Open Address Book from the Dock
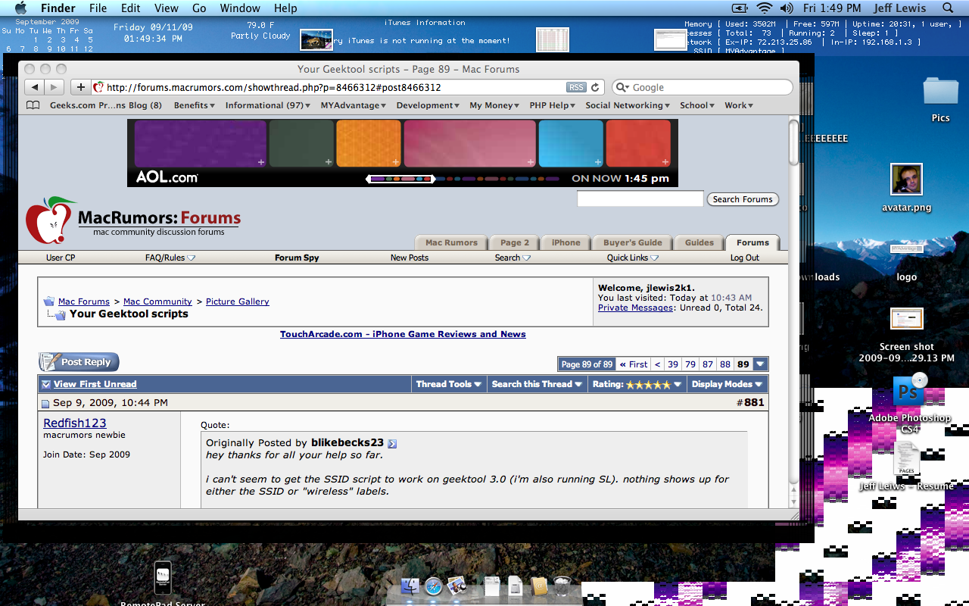969x606 pixels. pos(539,586)
